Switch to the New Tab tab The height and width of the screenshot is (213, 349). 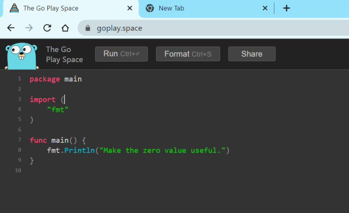click(x=201, y=8)
